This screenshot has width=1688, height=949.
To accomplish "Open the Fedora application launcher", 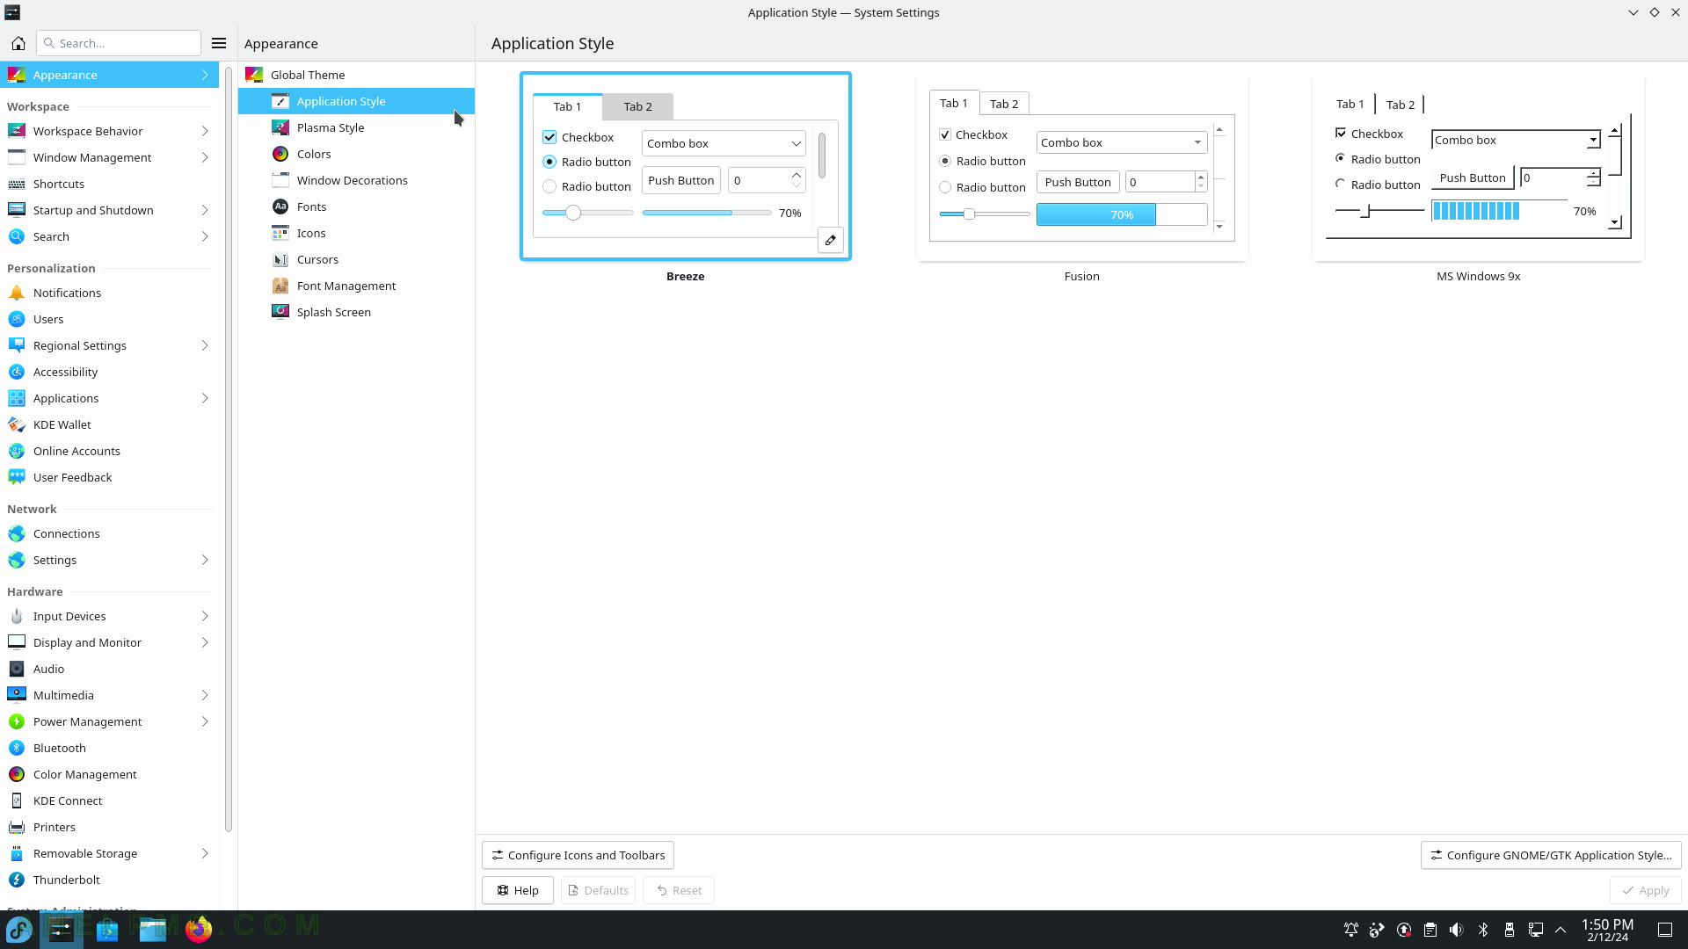I will [19, 929].
